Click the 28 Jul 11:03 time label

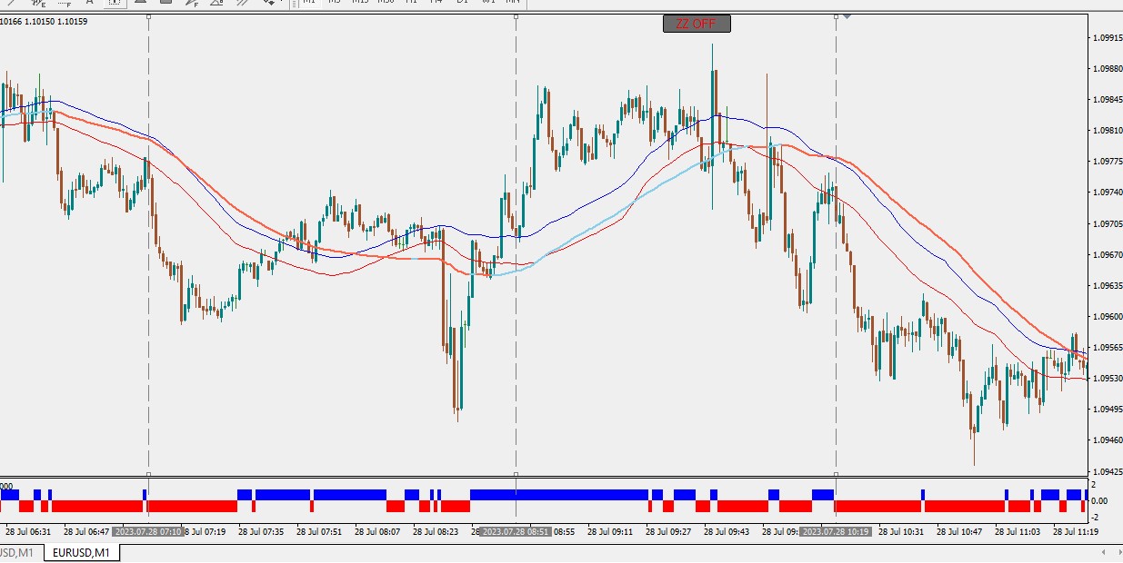coord(1018,531)
